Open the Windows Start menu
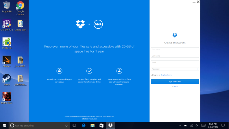Image resolution: width=229 pixels, height=129 pixels. pos(4,126)
